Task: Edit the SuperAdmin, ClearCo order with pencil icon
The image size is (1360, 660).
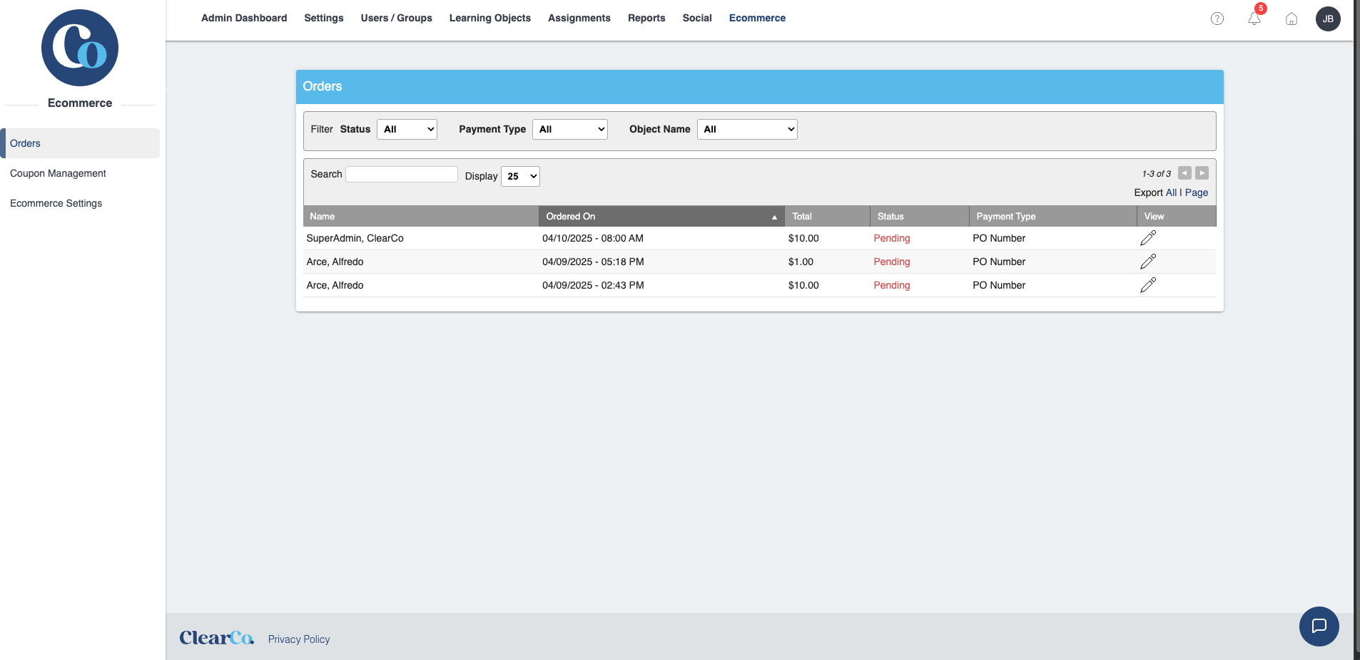Action: coord(1148,238)
